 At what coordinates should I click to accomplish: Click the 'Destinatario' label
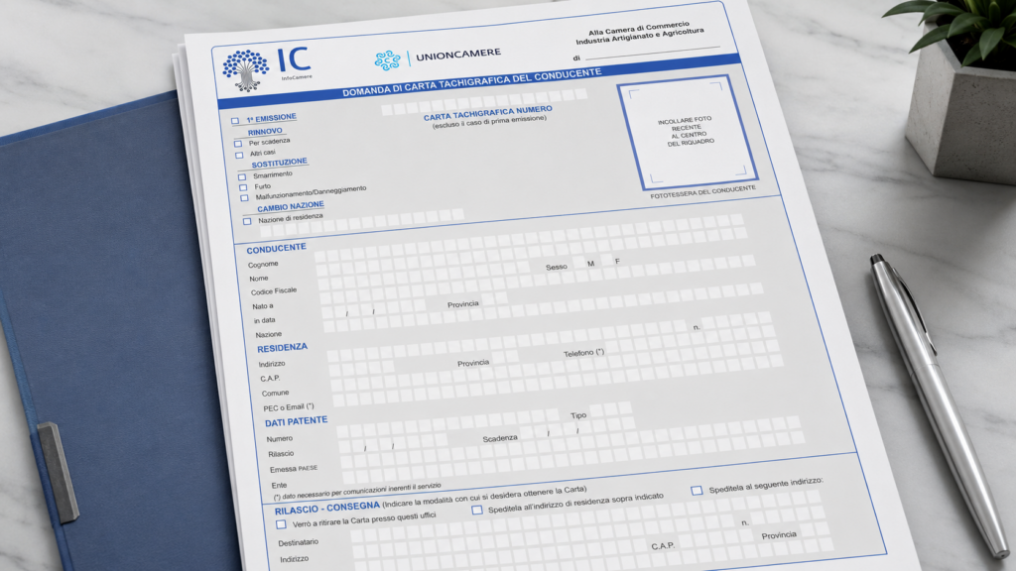click(298, 542)
